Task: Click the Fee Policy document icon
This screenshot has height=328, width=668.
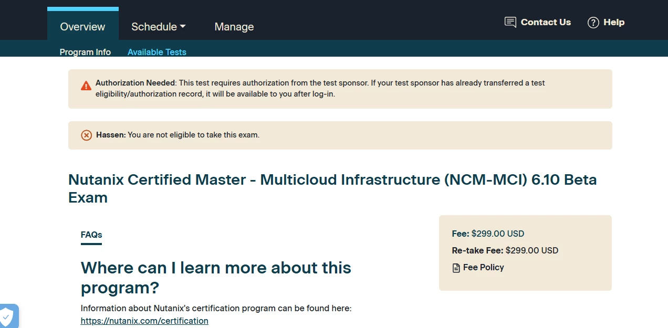Action: pyautogui.click(x=456, y=268)
